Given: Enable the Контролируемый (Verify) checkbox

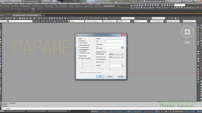Looking at the screenshot, I should click(x=79, y=45).
